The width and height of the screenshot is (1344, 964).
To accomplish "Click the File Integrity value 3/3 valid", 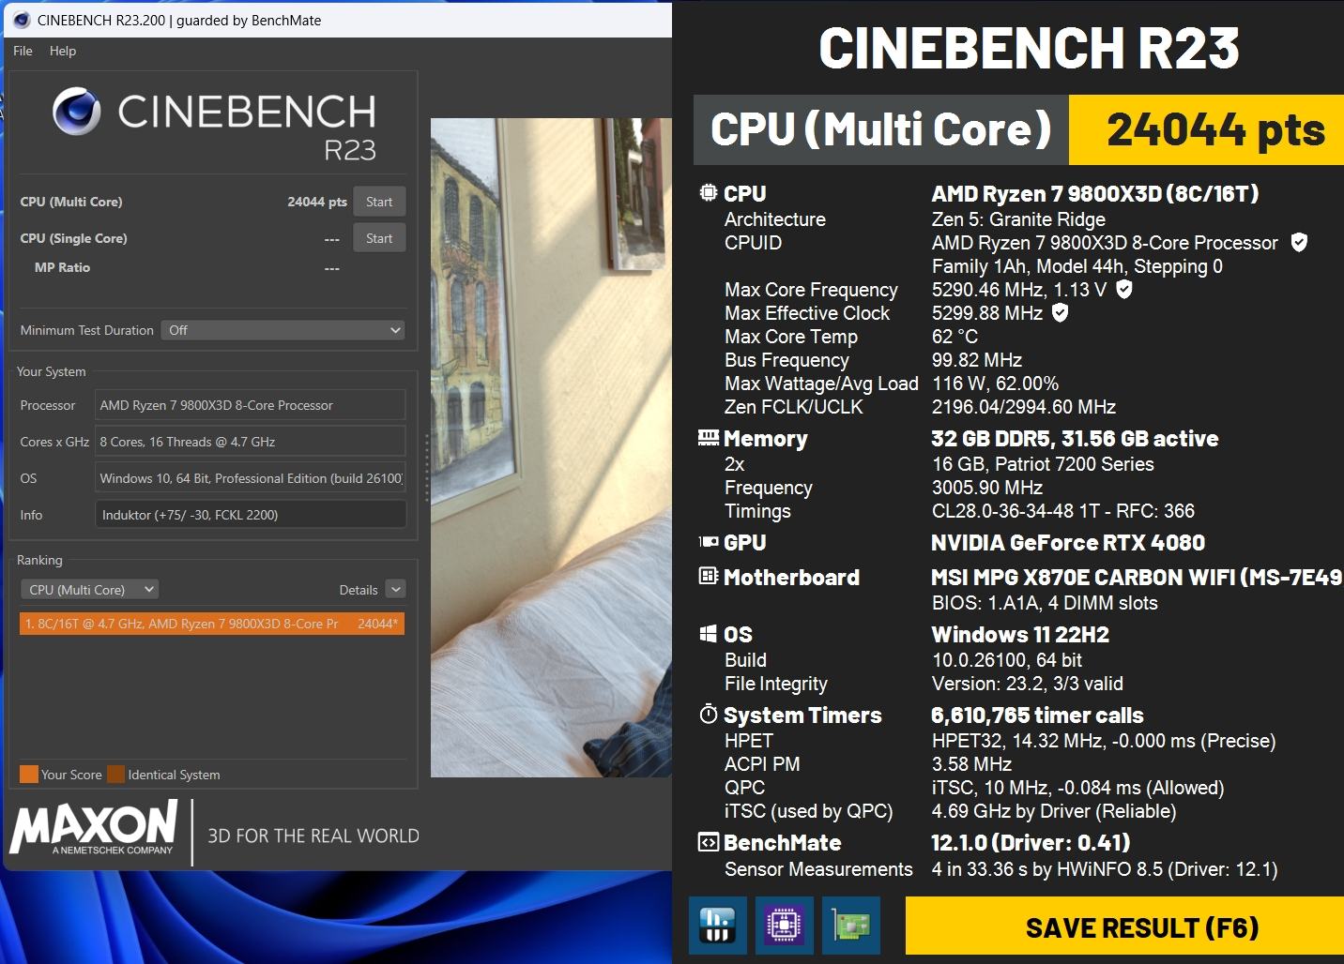I will (x=1028, y=684).
